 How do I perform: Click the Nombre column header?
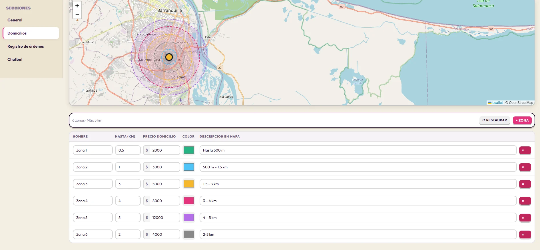[x=80, y=136]
